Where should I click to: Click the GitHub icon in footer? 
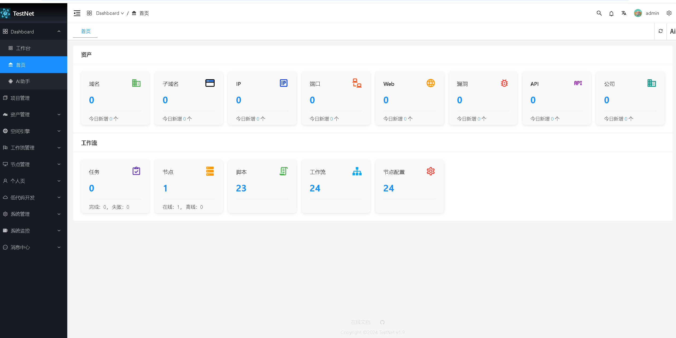[382, 322]
